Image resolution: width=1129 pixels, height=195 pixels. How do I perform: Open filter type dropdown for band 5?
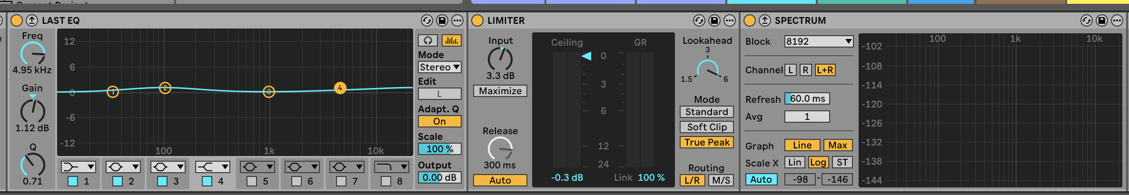coord(258,167)
